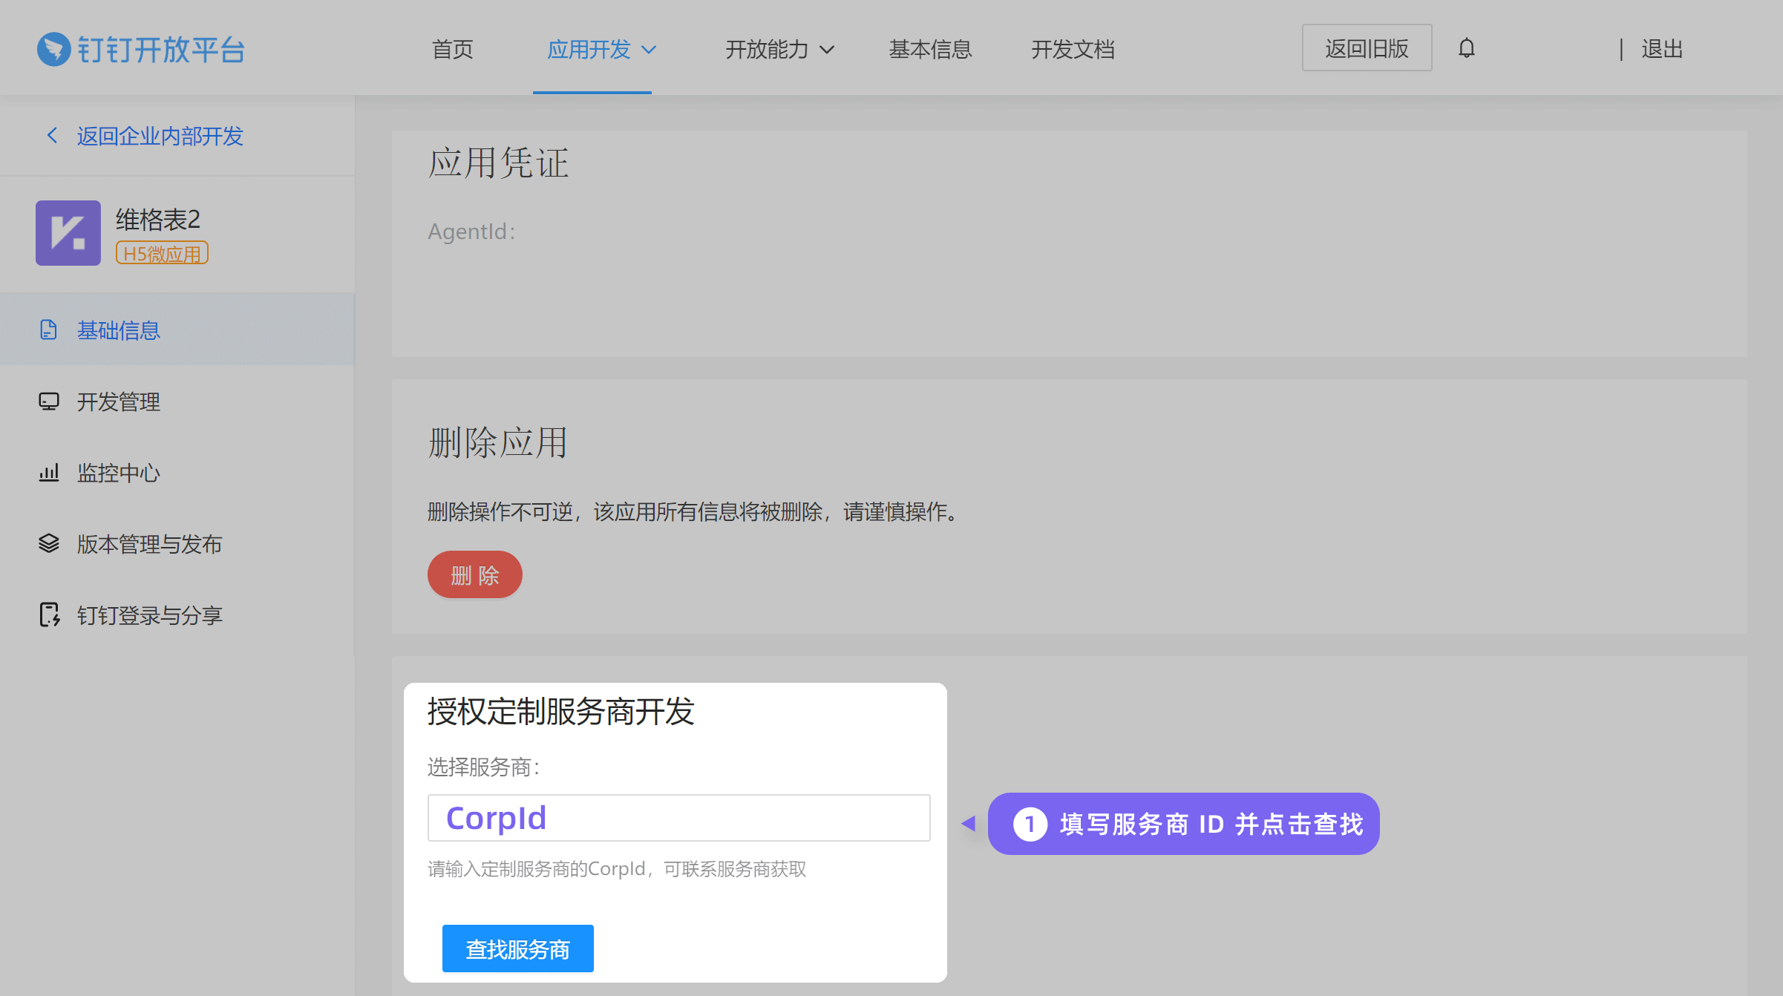This screenshot has height=996, width=1783.
Task: Expand the 应用开发 dropdown chevron
Action: pos(649,50)
